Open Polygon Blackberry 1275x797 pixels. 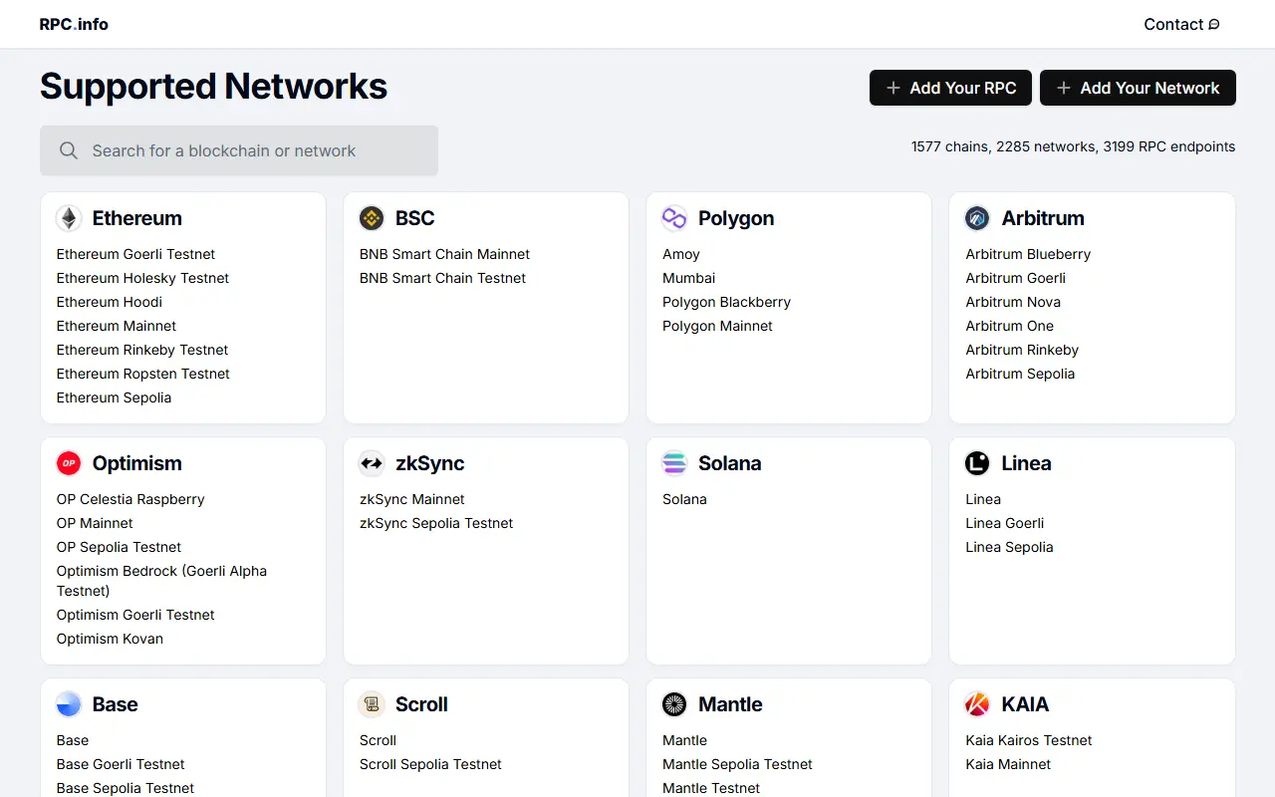(x=726, y=302)
